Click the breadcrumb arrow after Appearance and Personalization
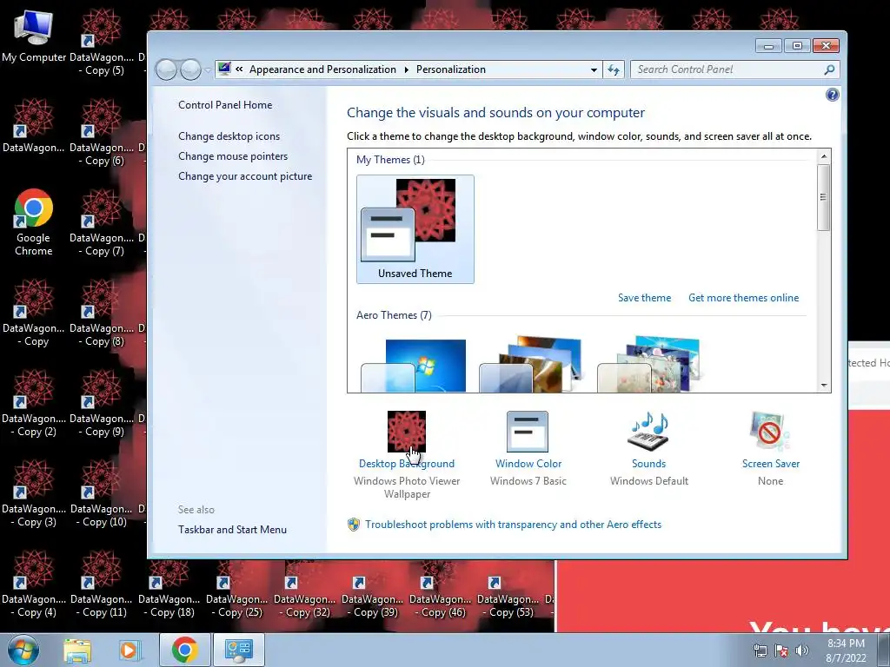Screen dimensions: 890x667 [x=407, y=69]
